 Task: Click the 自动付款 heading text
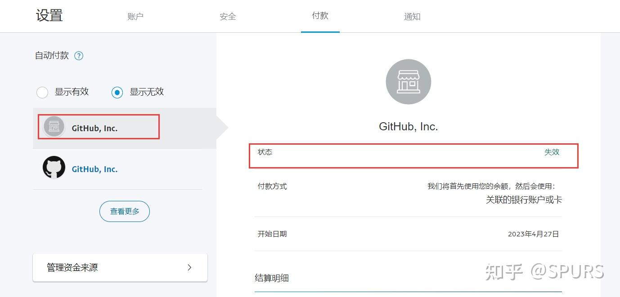point(52,56)
